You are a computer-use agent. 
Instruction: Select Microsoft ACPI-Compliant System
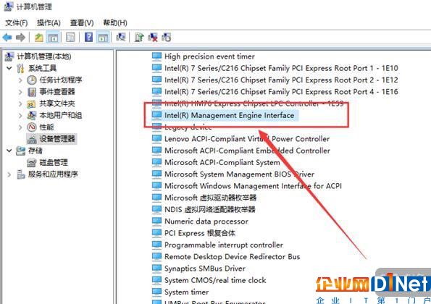pos(222,163)
